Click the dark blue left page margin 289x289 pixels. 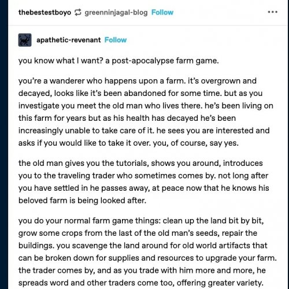[x=4, y=144]
